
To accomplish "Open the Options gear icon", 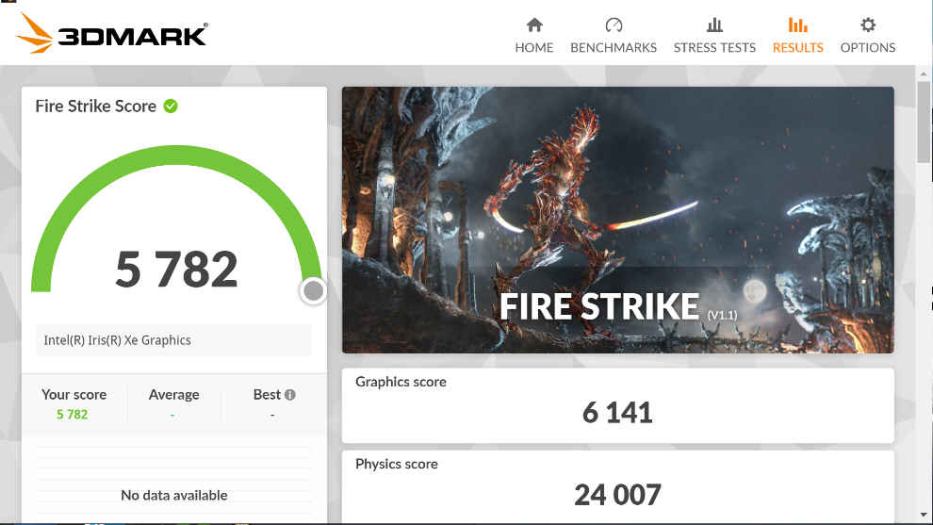I will [868, 25].
